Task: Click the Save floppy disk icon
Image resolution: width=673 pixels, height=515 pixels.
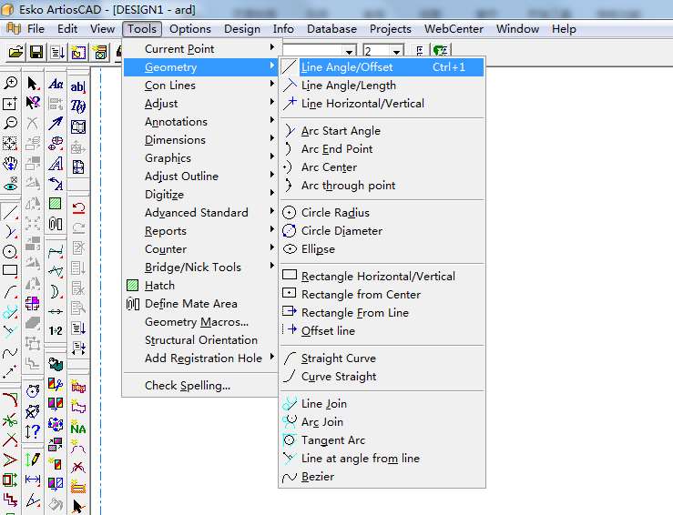Action: pyautogui.click(x=37, y=52)
